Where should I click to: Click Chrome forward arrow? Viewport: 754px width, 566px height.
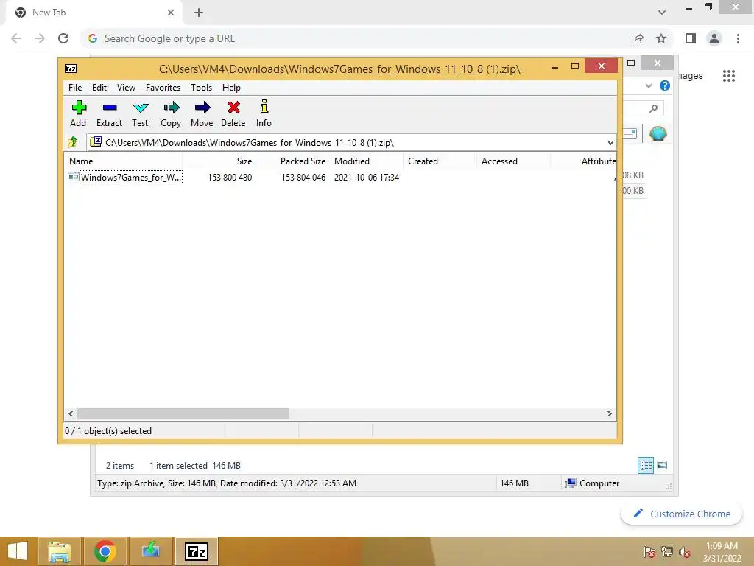(40, 38)
